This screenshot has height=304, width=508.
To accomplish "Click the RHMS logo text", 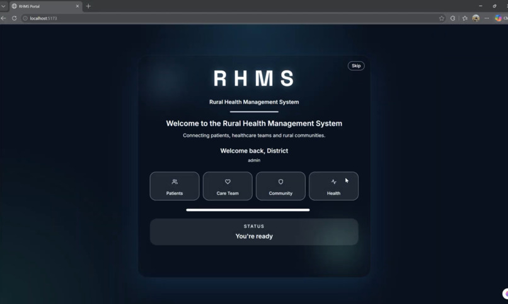I will [254, 78].
